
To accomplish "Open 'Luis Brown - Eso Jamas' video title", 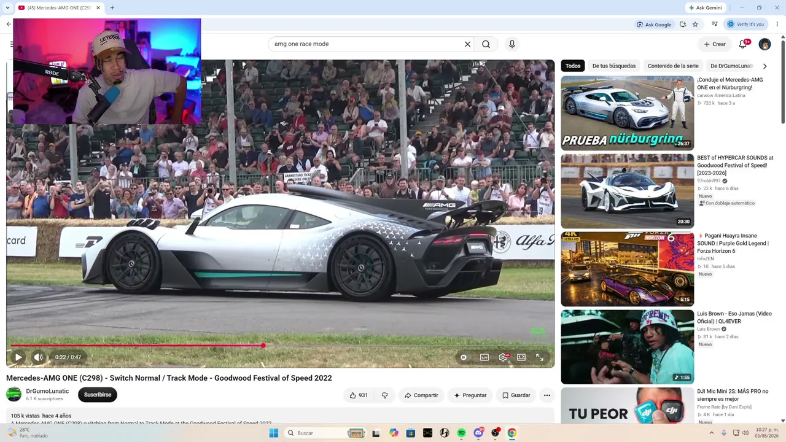I will tap(734, 317).
